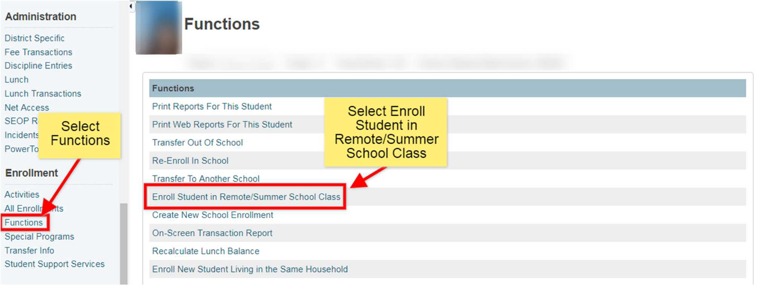Choose Transfer Out Of School
The height and width of the screenshot is (285, 759).
click(x=197, y=143)
